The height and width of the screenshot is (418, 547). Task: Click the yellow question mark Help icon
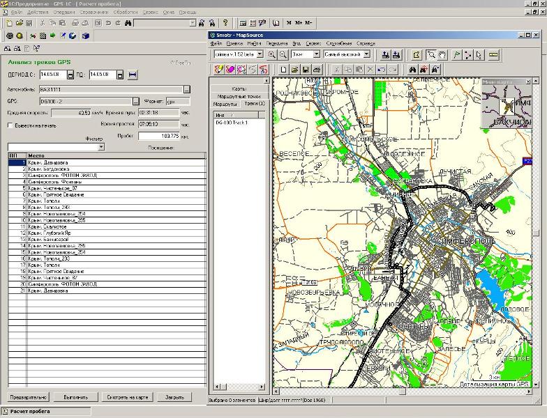click(225, 23)
